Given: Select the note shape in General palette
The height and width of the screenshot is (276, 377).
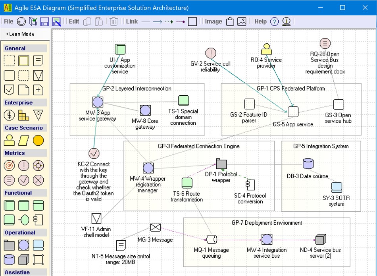Looking at the screenshot, I should pos(38,61).
